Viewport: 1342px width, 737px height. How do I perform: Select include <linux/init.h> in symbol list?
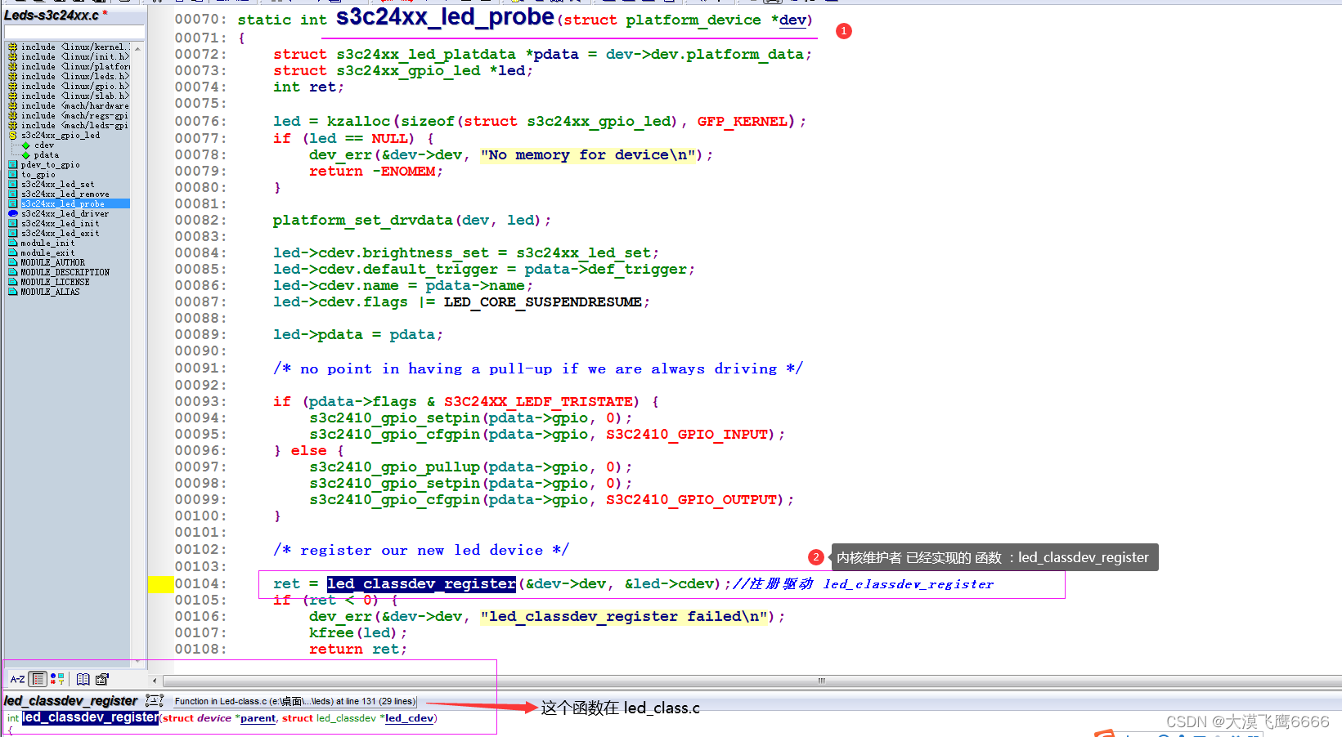69,57
